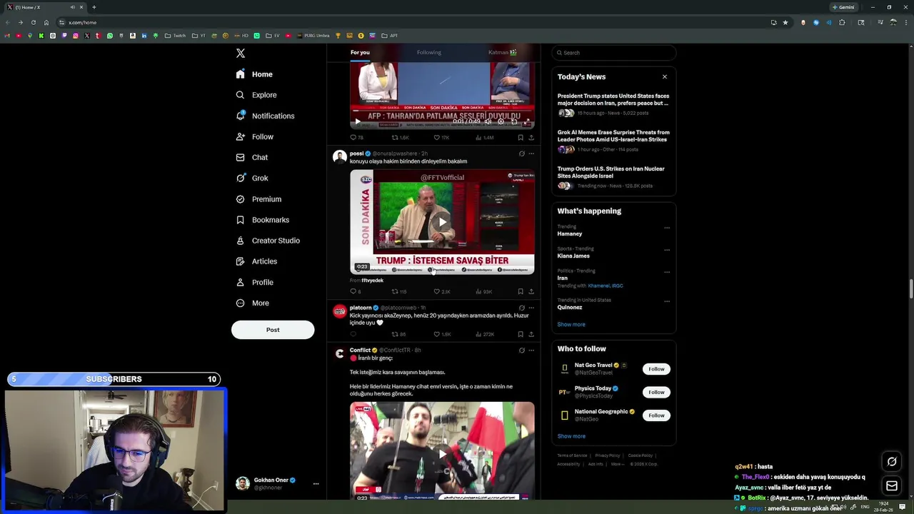The width and height of the screenshot is (914, 514).
Task: Repost platcorn's post with 86 reposts
Action: pyautogui.click(x=398, y=334)
